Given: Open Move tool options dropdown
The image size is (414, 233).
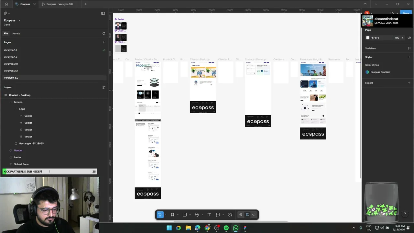Looking at the screenshot, I should [x=165, y=215].
